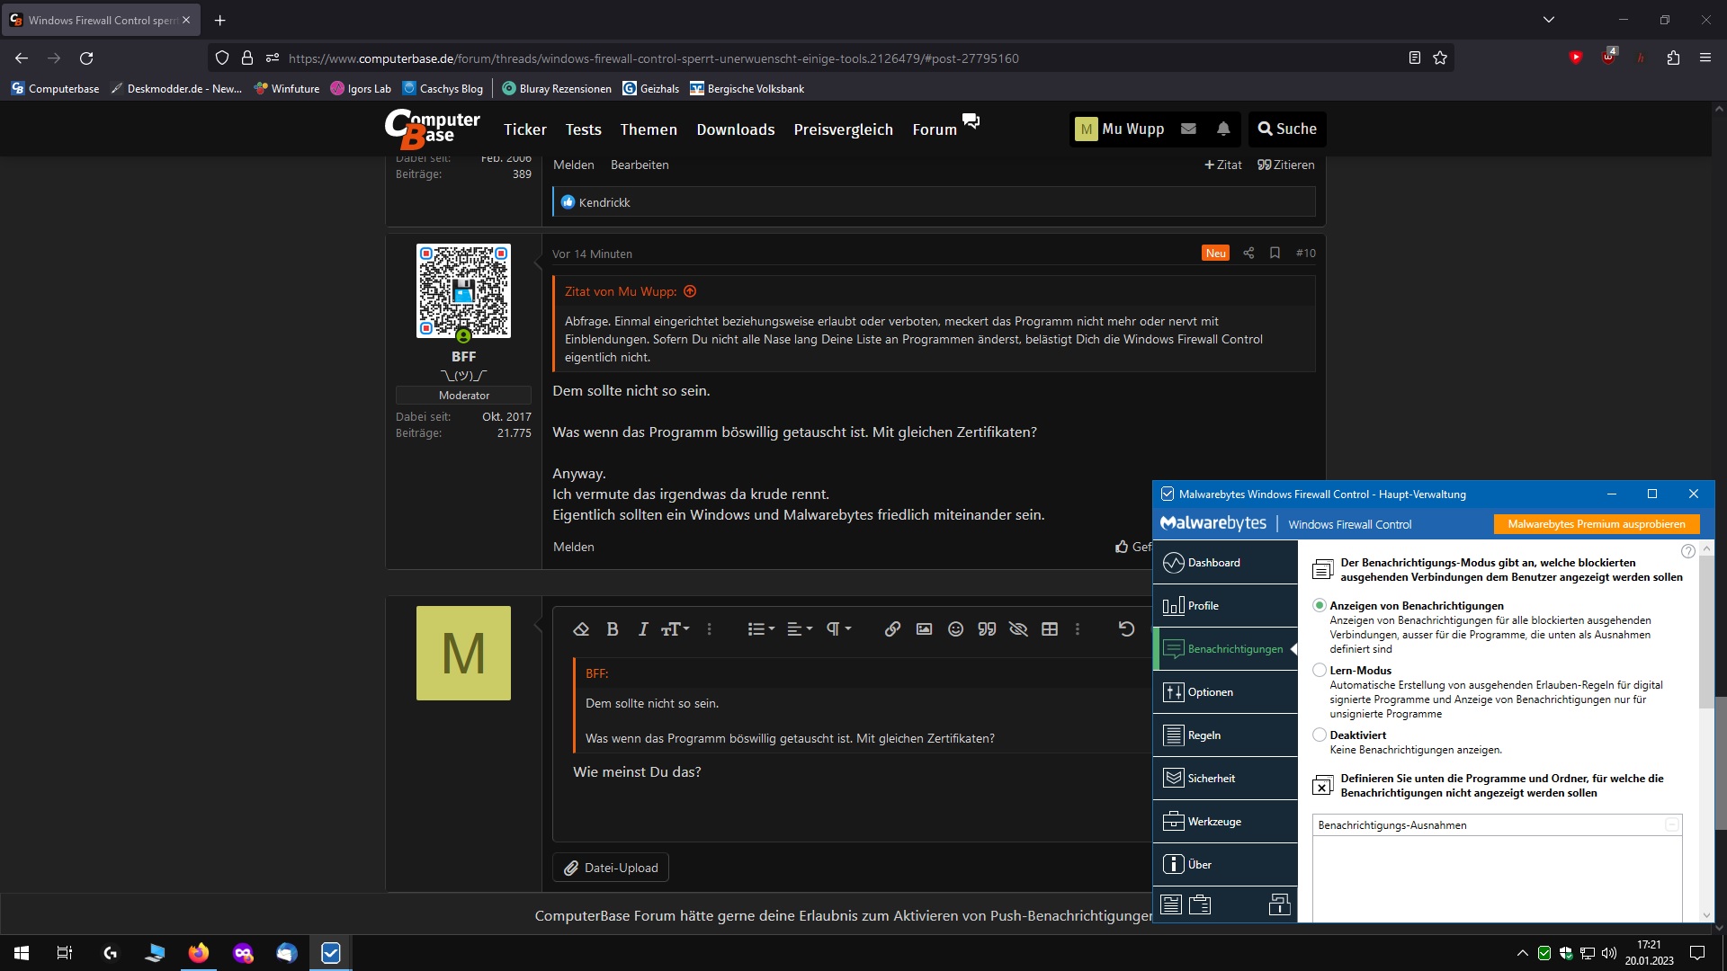The width and height of the screenshot is (1727, 971).
Task: Insert a spoiler using crossed-eye icon
Action: [1018, 629]
